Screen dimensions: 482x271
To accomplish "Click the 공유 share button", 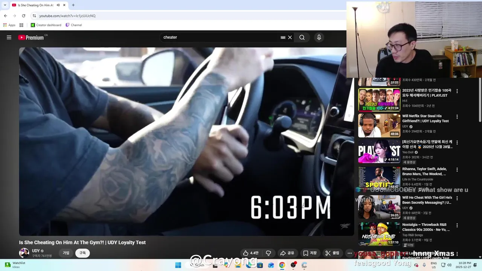I will click(x=287, y=253).
